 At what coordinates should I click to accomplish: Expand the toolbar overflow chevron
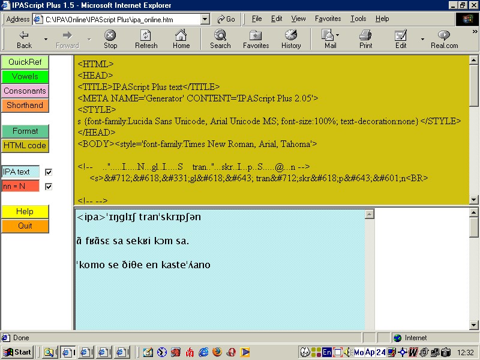[x=475, y=31]
